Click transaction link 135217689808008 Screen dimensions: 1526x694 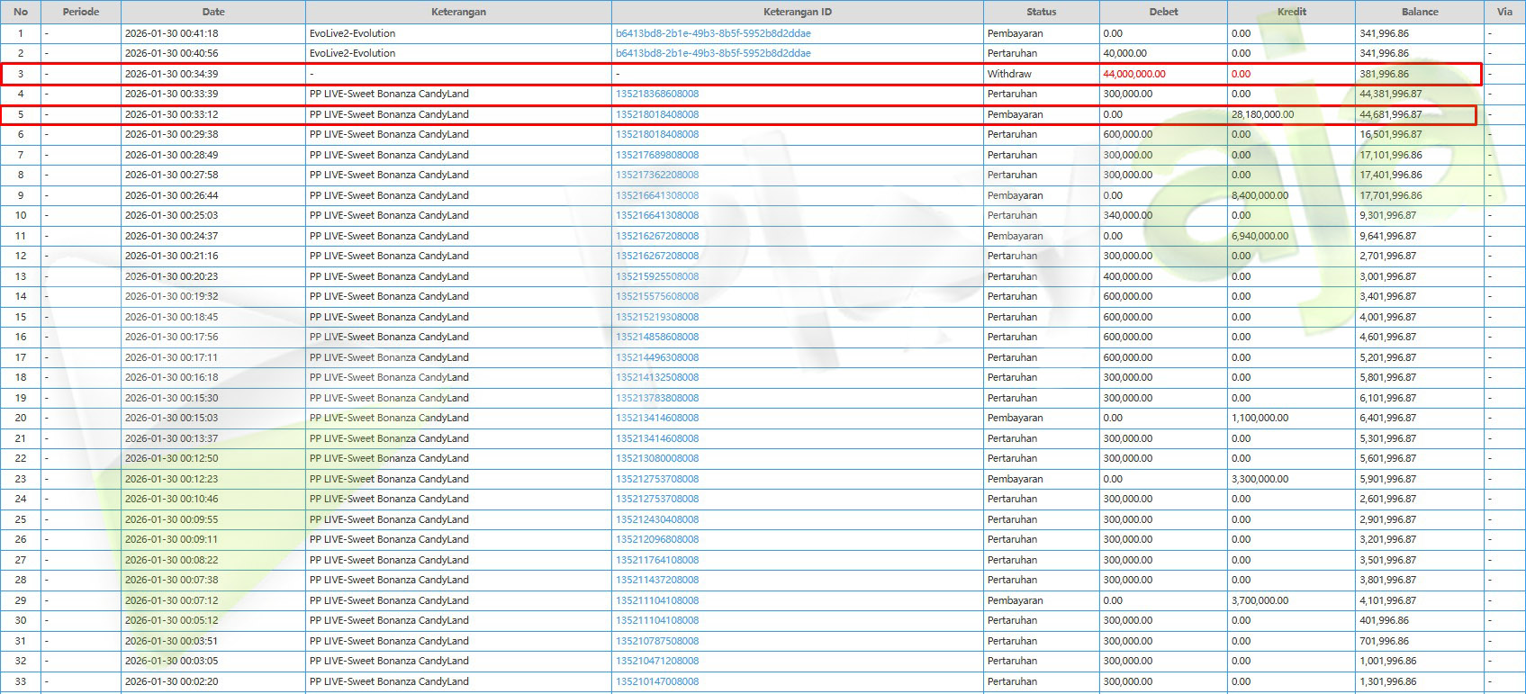[x=656, y=155]
